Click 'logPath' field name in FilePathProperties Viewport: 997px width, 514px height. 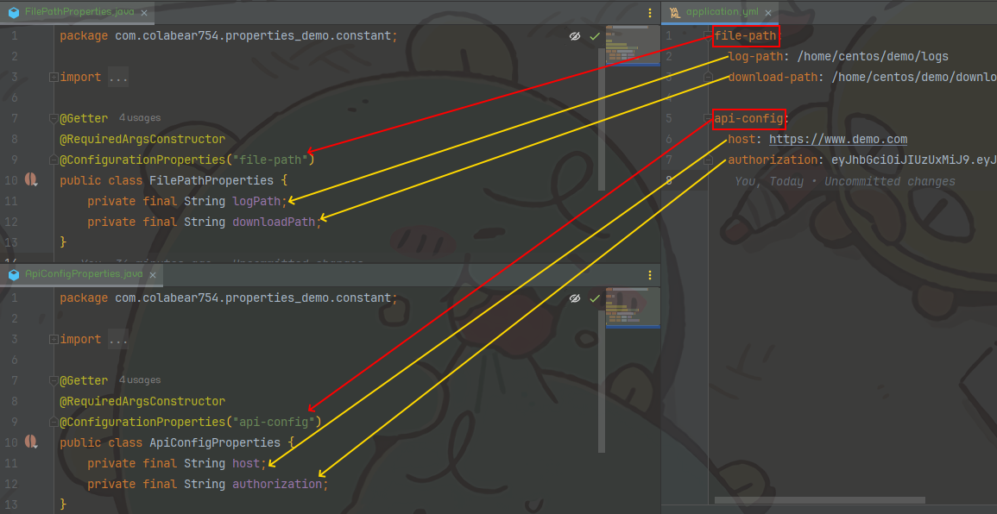(257, 202)
